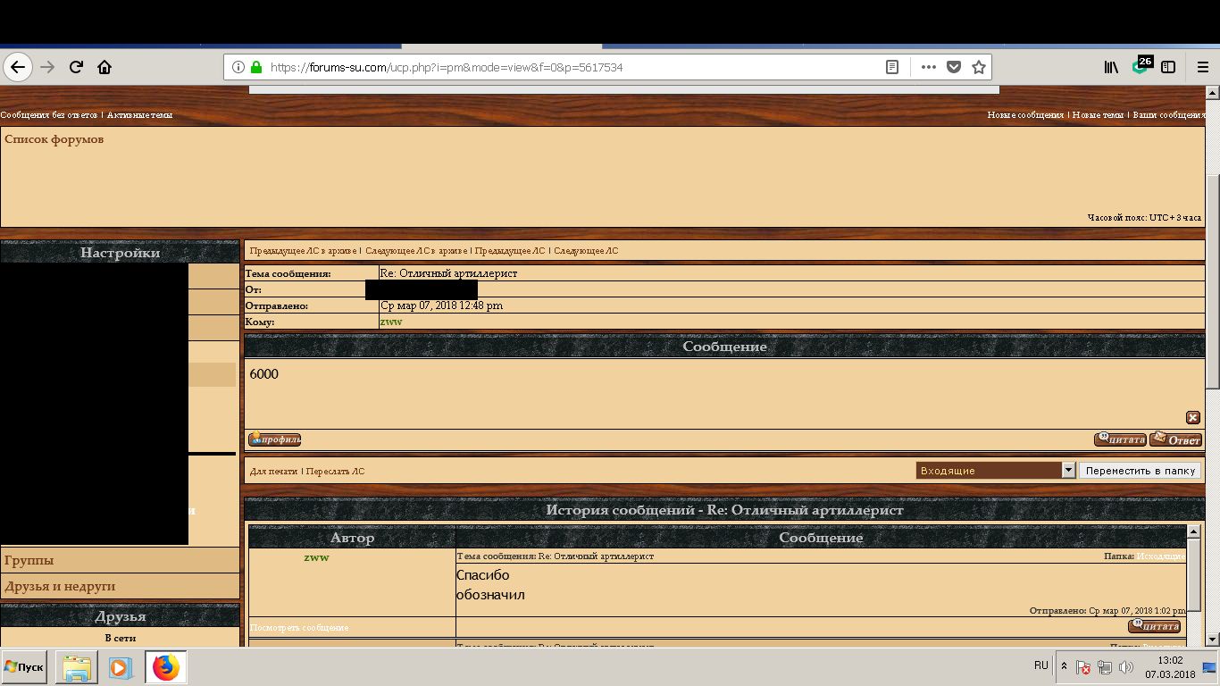Click Переместить в папку button

(1140, 470)
